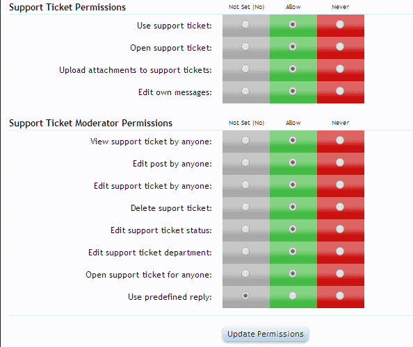Image resolution: width=413 pixels, height=347 pixels.
Task: Choose Not Set for Delete suport ticket
Action: pyautogui.click(x=245, y=207)
